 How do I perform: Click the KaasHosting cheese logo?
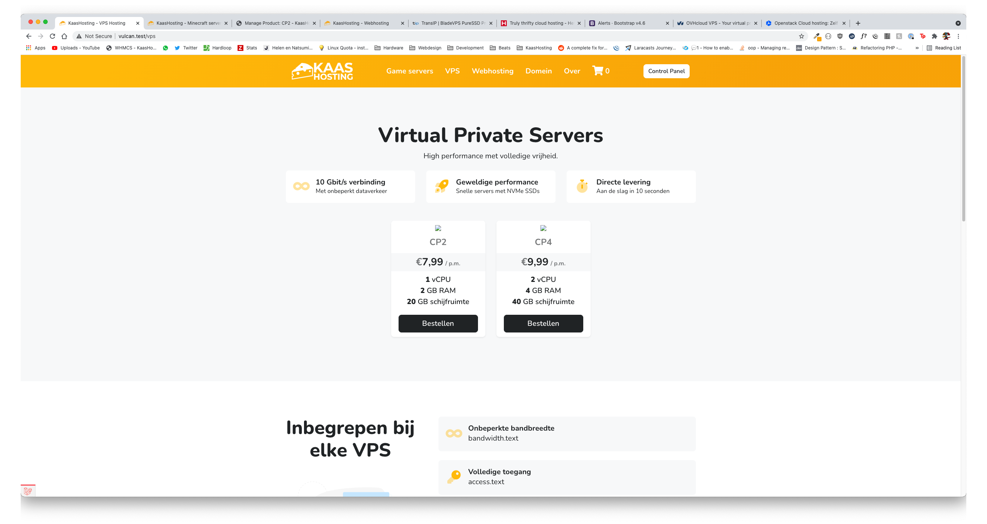pyautogui.click(x=322, y=71)
